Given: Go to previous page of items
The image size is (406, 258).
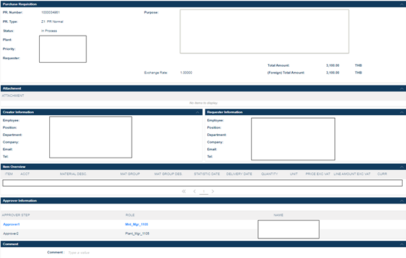Looking at the screenshot, I should tap(195, 191).
